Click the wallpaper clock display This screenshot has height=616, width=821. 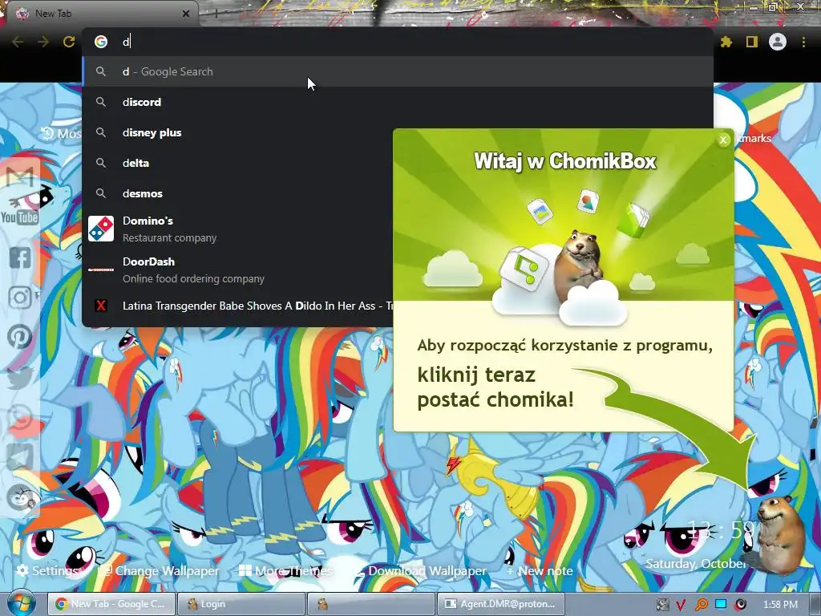pos(720,530)
